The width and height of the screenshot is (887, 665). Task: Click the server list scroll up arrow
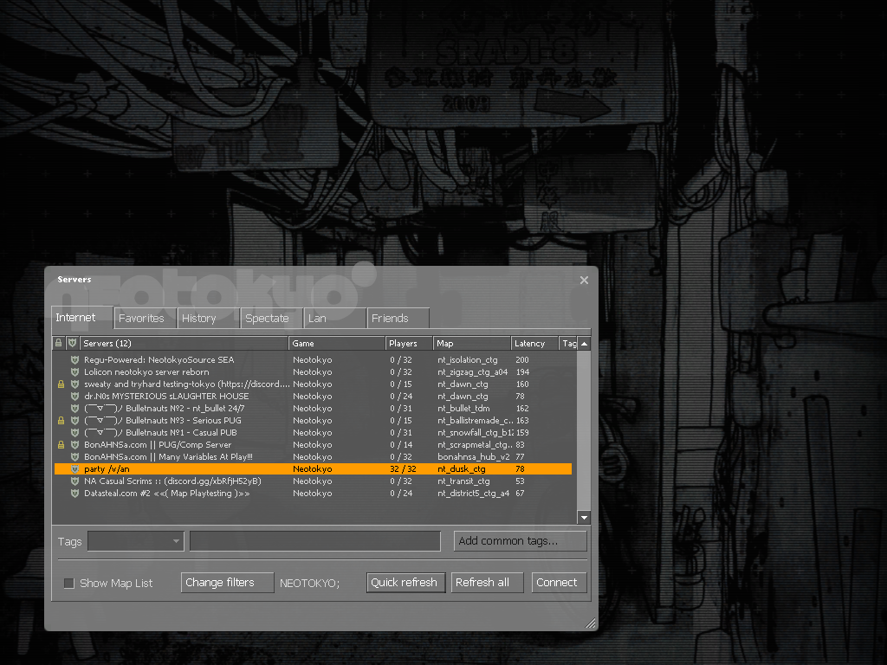pyautogui.click(x=585, y=343)
